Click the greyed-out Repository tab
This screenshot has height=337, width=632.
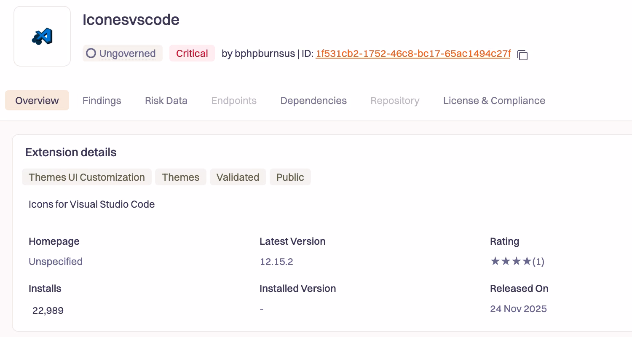click(395, 101)
